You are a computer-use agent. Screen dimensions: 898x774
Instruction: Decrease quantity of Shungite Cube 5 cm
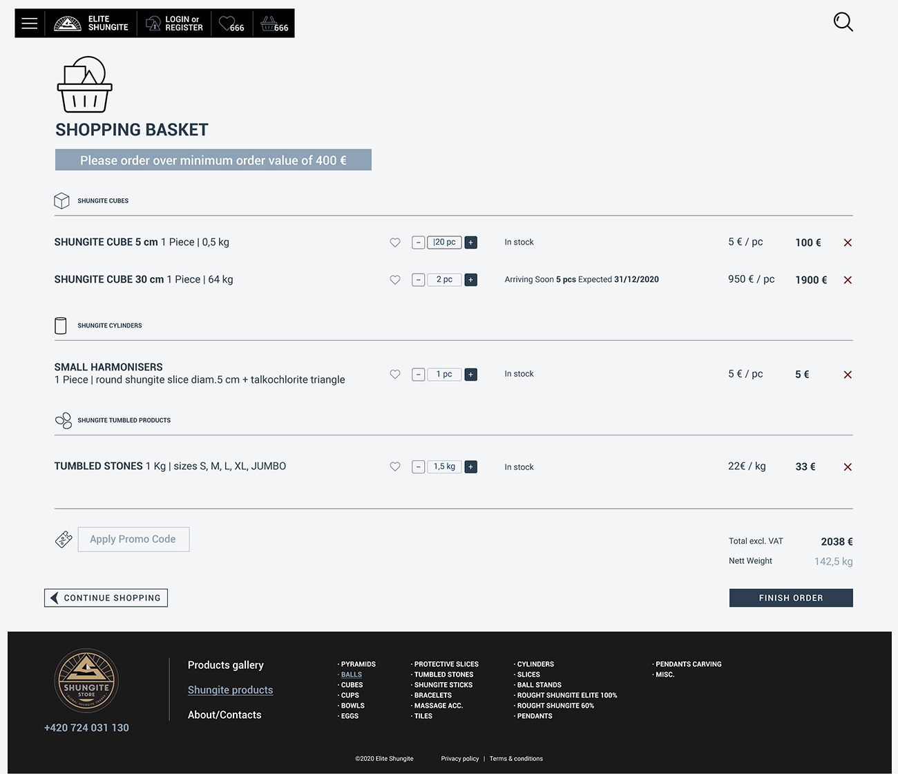(x=418, y=243)
